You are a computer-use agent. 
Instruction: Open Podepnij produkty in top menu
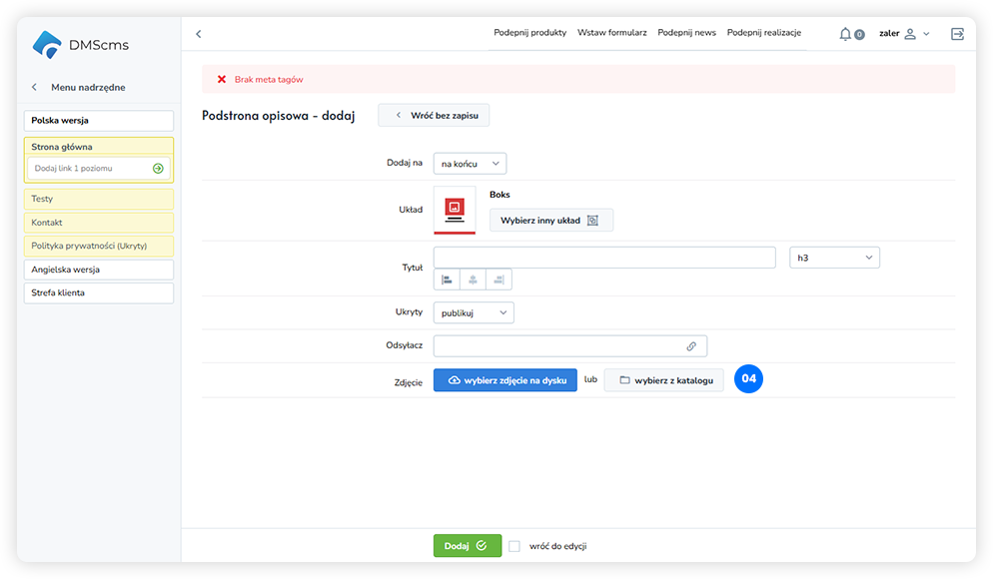click(x=529, y=33)
